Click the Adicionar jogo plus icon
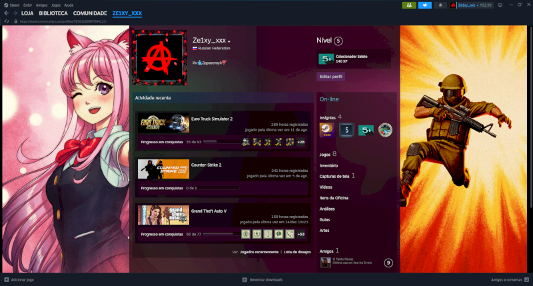 7,279
